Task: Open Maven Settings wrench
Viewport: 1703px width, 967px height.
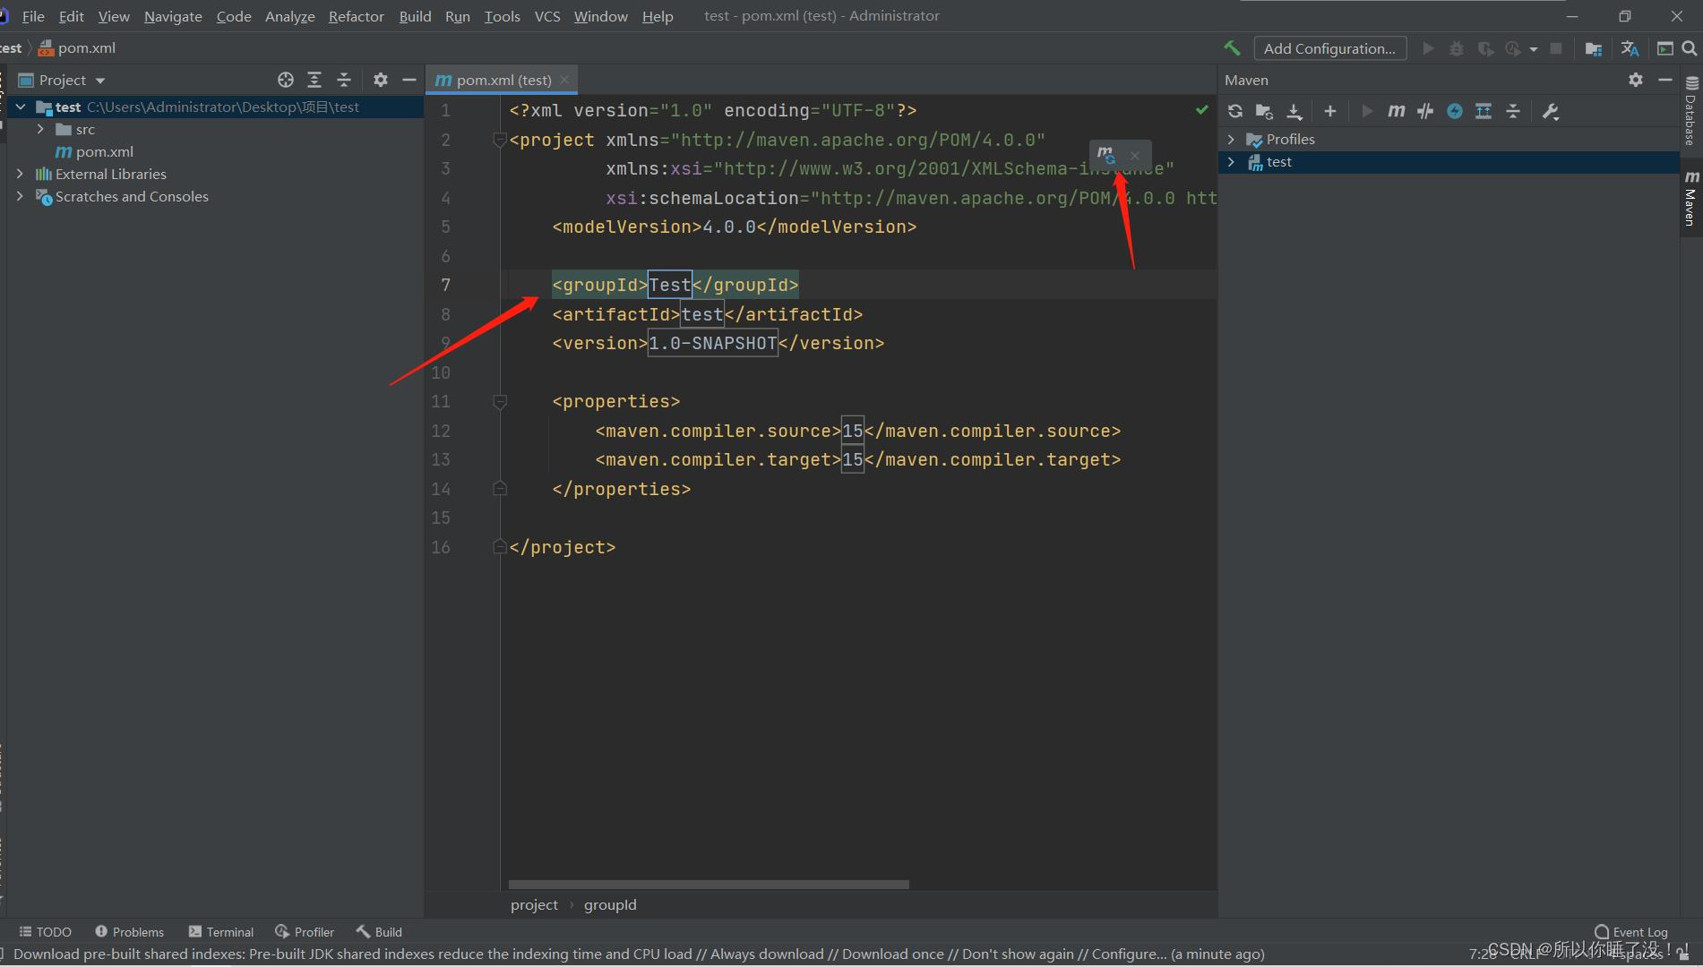Action: (1551, 111)
